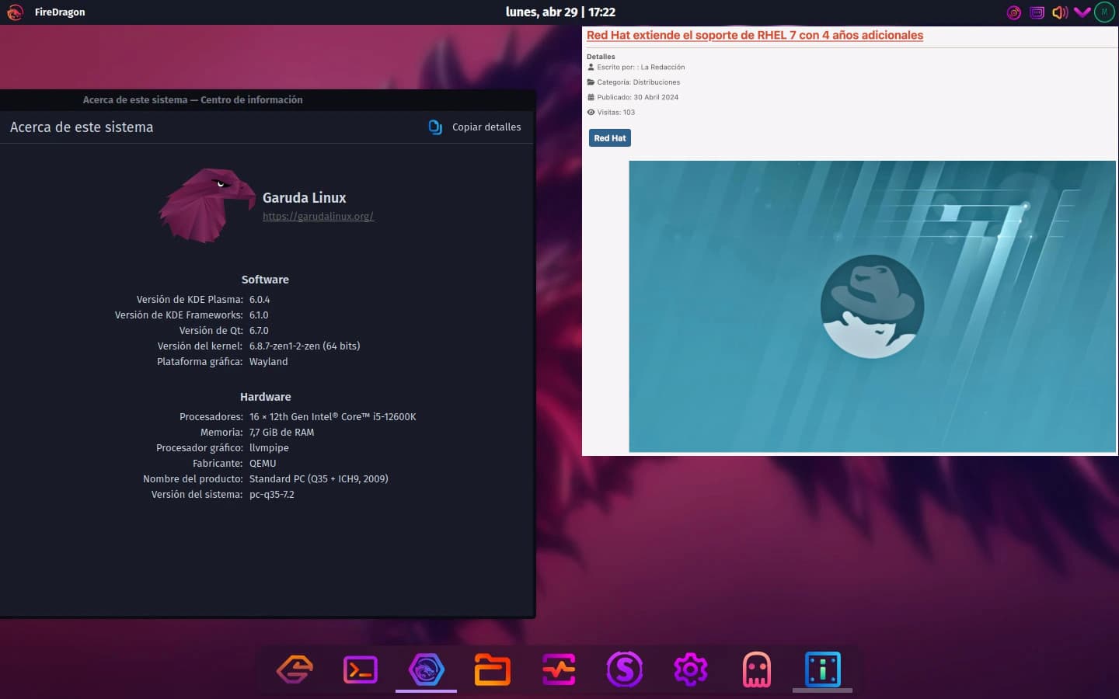Open the purple S app in dock

[x=625, y=669]
